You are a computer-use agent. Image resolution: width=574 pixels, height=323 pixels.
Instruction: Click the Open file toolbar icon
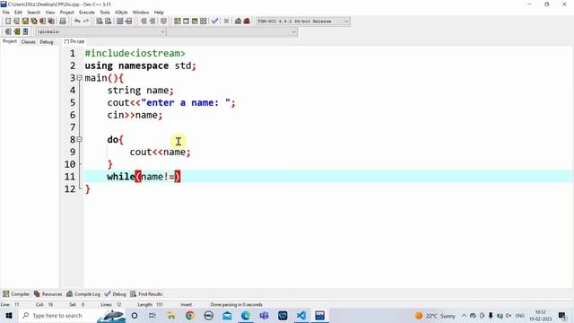[x=16, y=22]
